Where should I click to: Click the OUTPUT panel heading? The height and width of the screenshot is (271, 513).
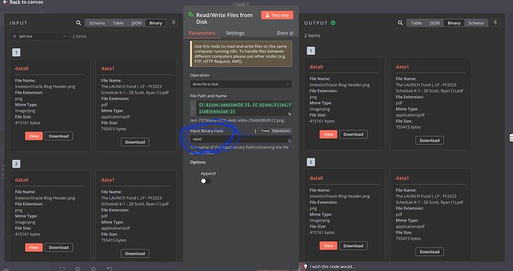coord(316,23)
